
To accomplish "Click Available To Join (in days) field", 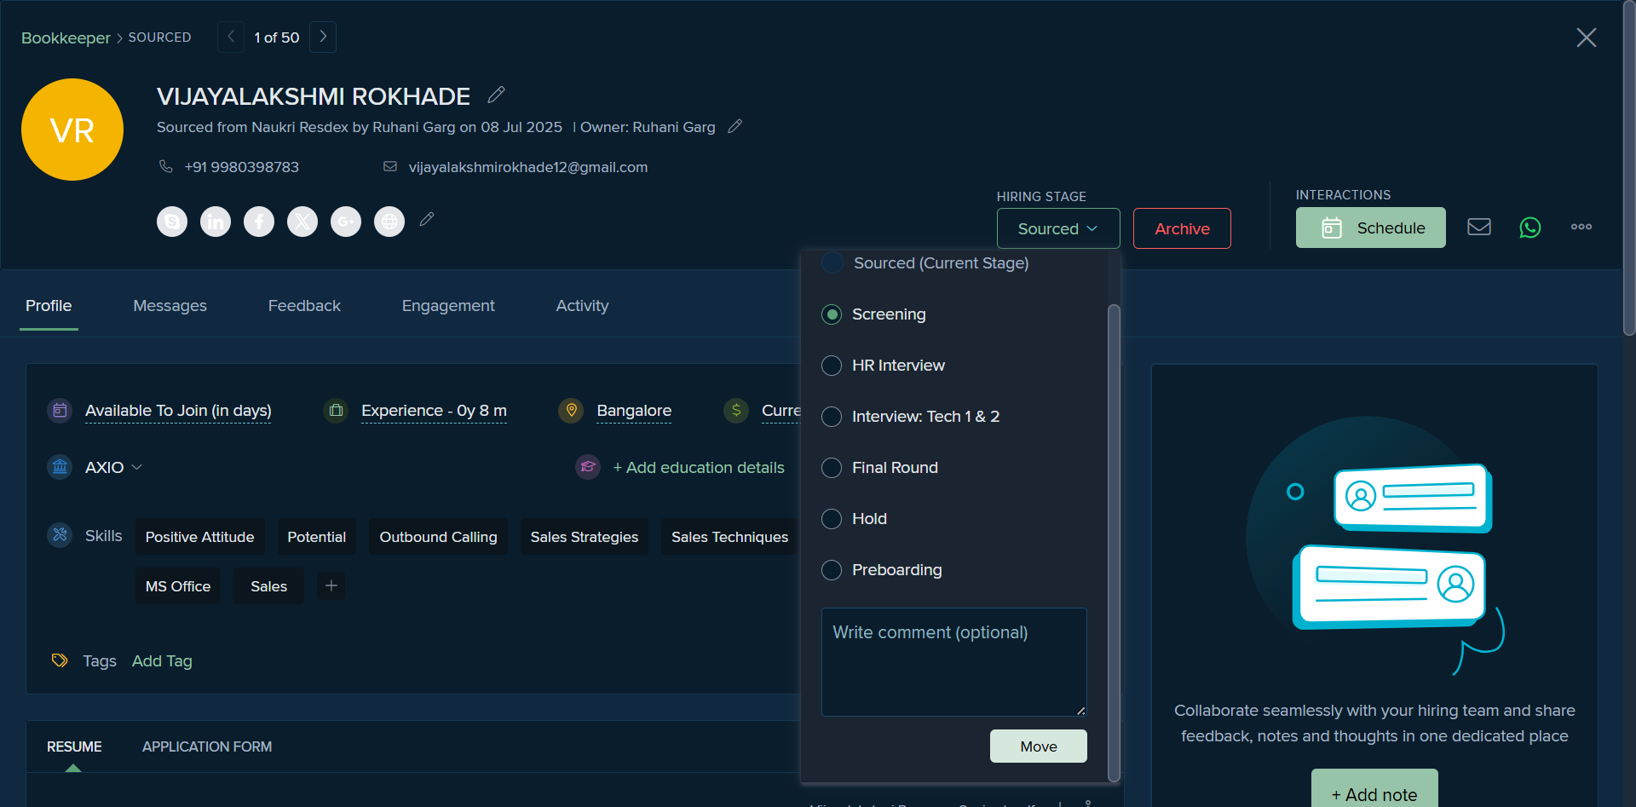I will point(178,411).
